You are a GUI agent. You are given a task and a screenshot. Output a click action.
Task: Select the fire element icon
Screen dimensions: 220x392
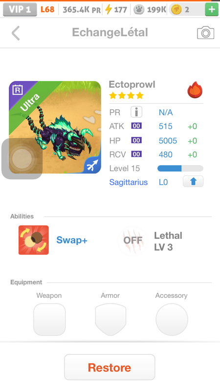point(195,90)
